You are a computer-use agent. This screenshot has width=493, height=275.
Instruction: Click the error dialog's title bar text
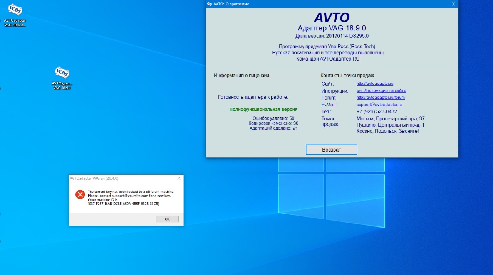point(94,179)
